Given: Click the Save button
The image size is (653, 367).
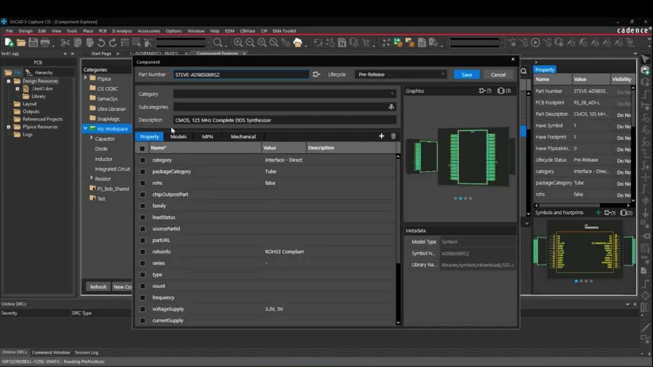Looking at the screenshot, I should tap(467, 74).
